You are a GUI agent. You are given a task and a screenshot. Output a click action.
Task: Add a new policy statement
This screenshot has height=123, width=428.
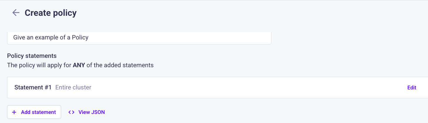click(34, 112)
